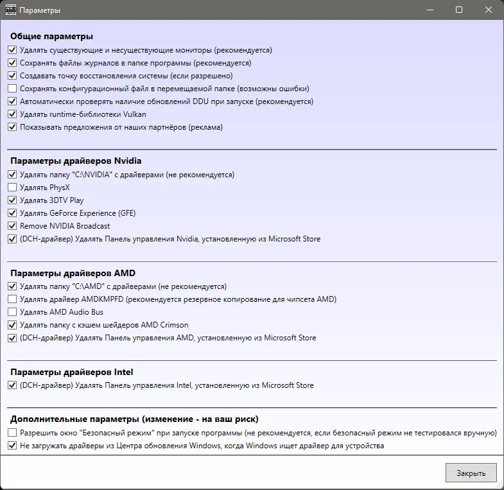The width and height of the screenshot is (504, 490).
Task: Uncheck GeForce Experience (GFE) removal
Action: (x=12, y=213)
